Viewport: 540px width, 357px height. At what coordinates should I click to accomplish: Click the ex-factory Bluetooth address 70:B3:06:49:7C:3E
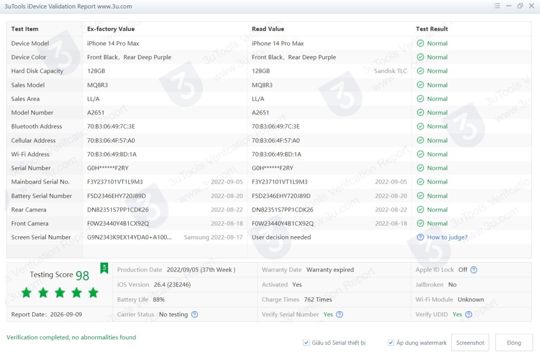111,127
